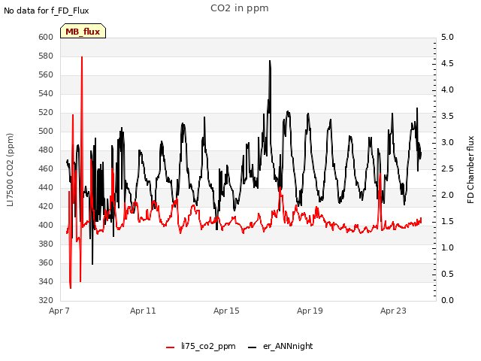The height and width of the screenshot is (361, 481).
Task: Click the 'LI7500 CO2 (ppm)' axis label
Action: pyautogui.click(x=10, y=170)
